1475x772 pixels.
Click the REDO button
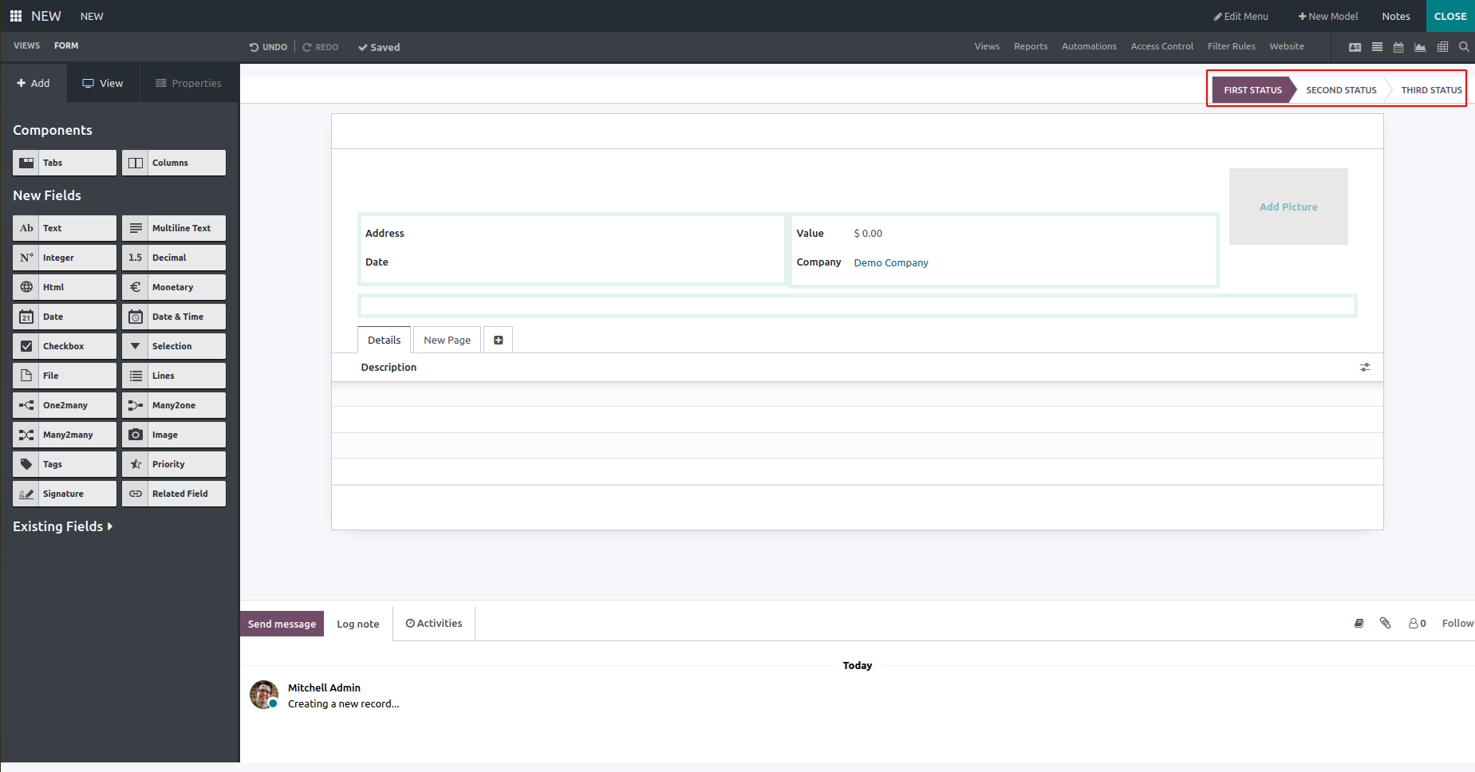[x=321, y=47]
